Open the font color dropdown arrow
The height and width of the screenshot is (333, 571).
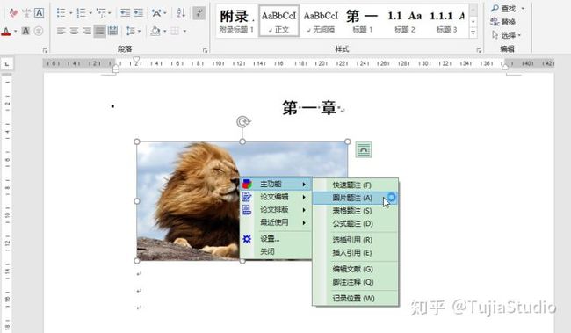[15, 32]
